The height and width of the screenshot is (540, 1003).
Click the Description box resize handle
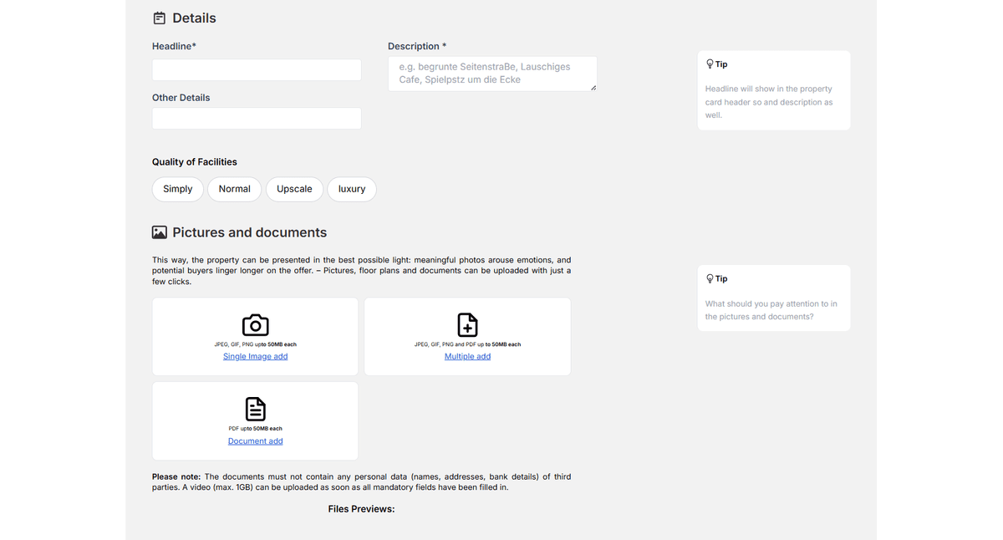click(593, 87)
